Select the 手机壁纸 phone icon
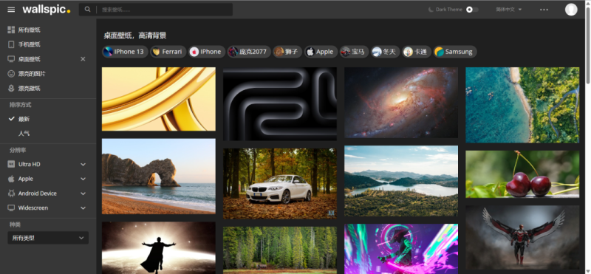Viewport: 591px width, 274px height. point(11,44)
